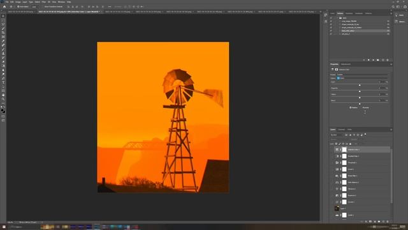Select the Zoom tool
Screen dimensions: 408x230
(x=3, y=100)
